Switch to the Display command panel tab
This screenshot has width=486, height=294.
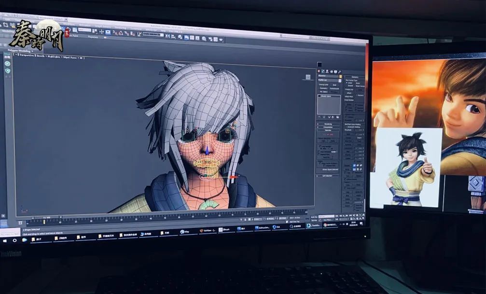coord(335,72)
